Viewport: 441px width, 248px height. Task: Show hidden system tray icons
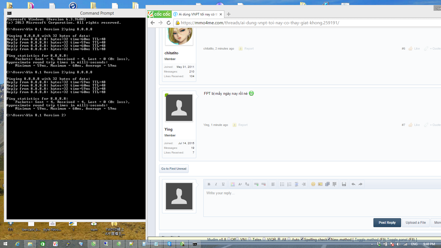coord(372,244)
